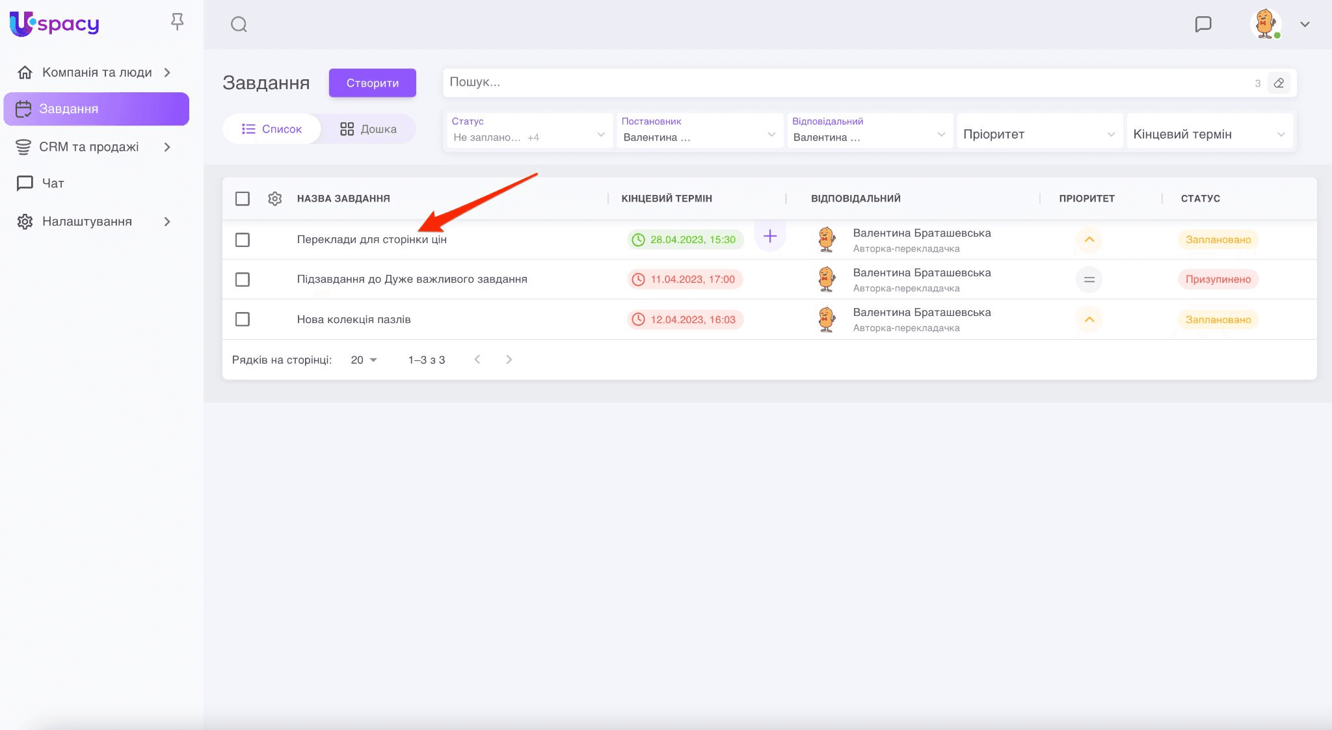Expand the Пріоритет filter dropdown
Viewport: 1332px width, 730px height.
[1039, 135]
